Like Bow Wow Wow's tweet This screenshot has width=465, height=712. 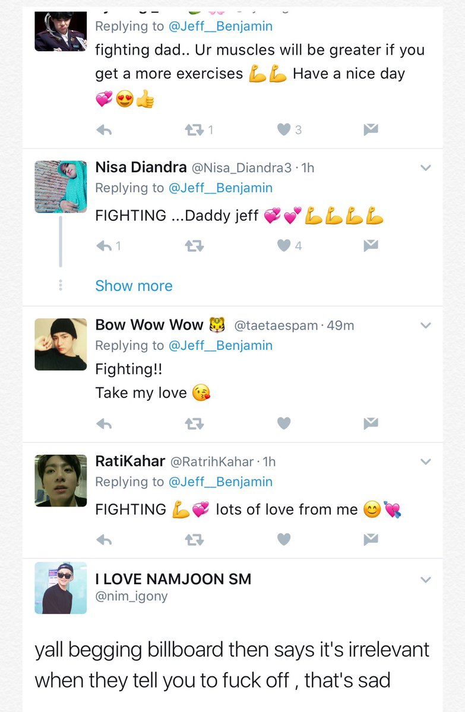click(x=284, y=423)
